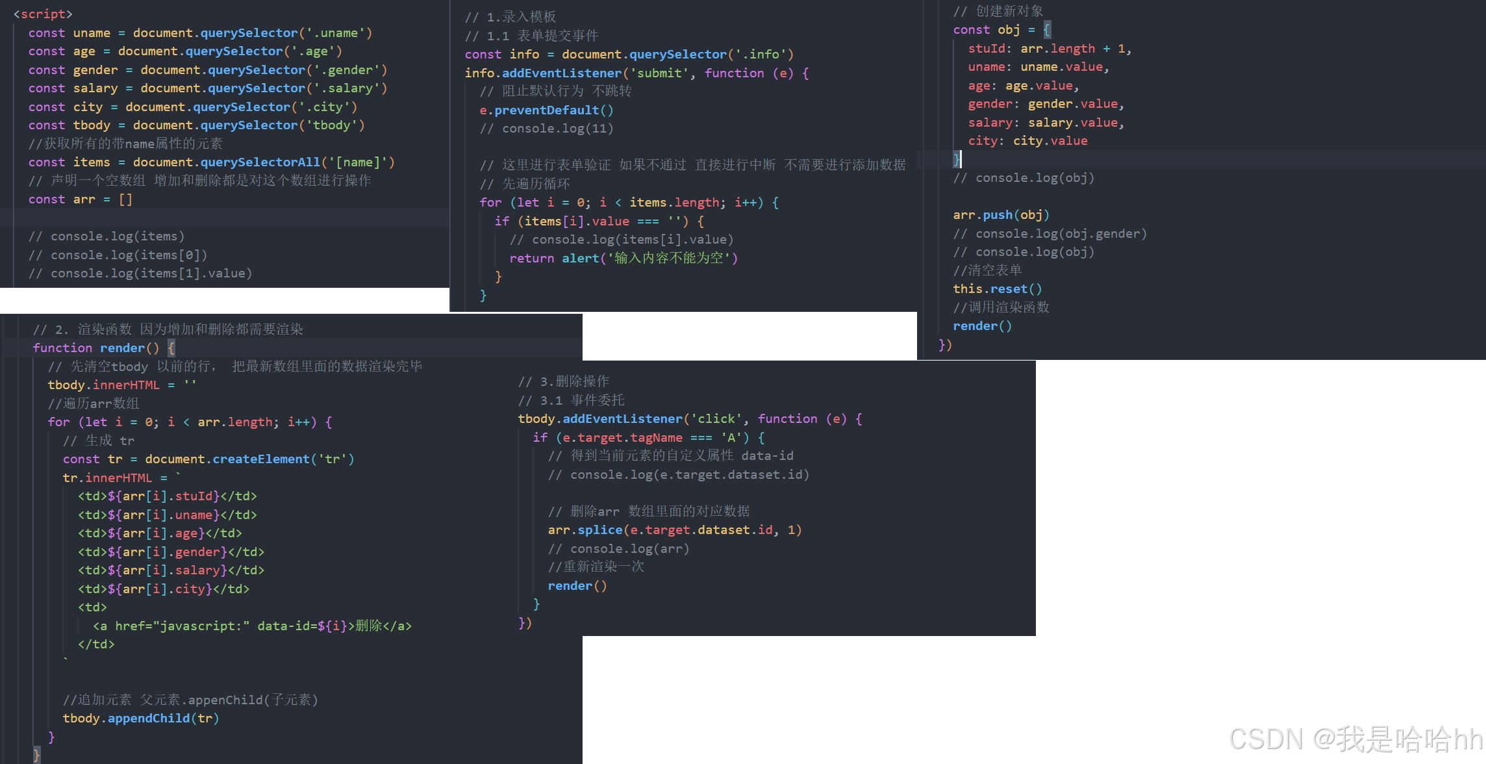
Task: Click the opening script tag text
Action: (43, 14)
